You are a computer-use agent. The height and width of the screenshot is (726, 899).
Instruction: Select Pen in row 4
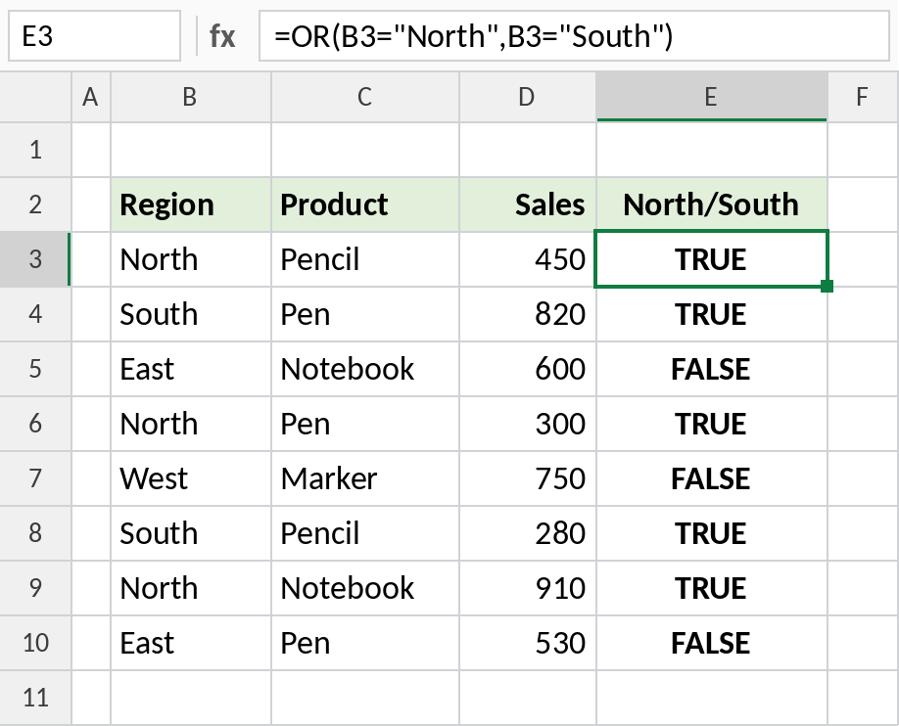tap(364, 314)
